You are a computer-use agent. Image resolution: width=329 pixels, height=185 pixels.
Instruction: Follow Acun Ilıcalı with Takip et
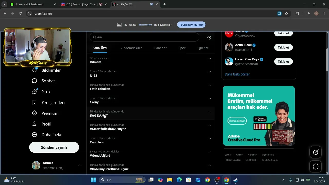(x=283, y=48)
